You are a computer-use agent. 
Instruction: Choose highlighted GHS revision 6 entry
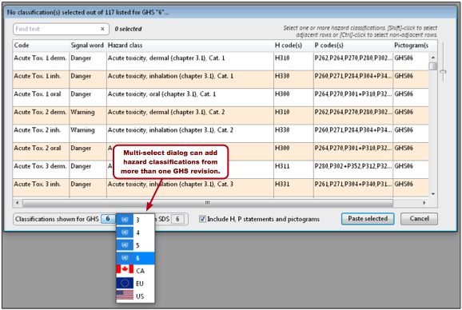point(135,258)
